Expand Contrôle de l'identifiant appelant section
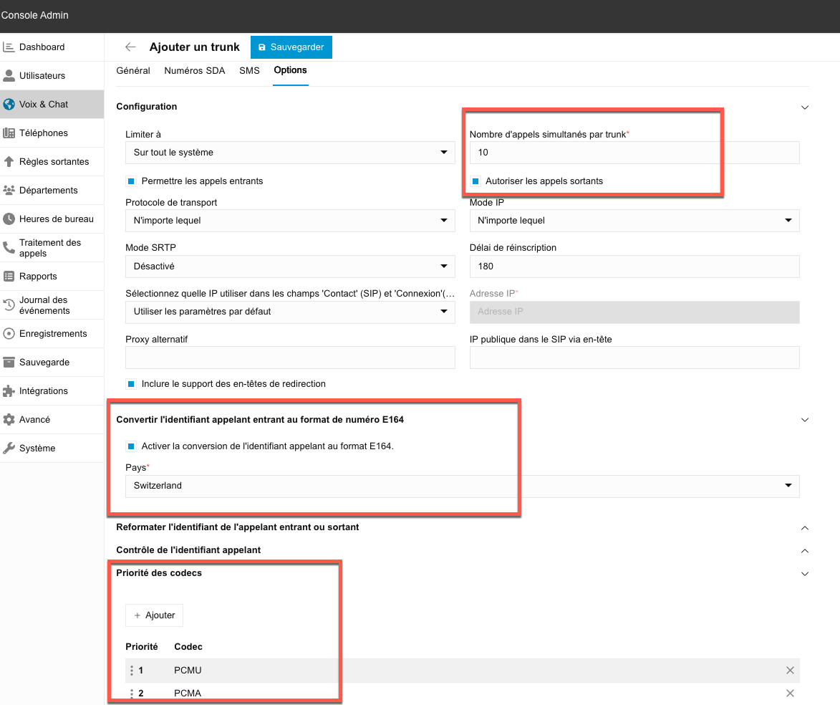Viewport: 840px width, 705px height. (804, 550)
